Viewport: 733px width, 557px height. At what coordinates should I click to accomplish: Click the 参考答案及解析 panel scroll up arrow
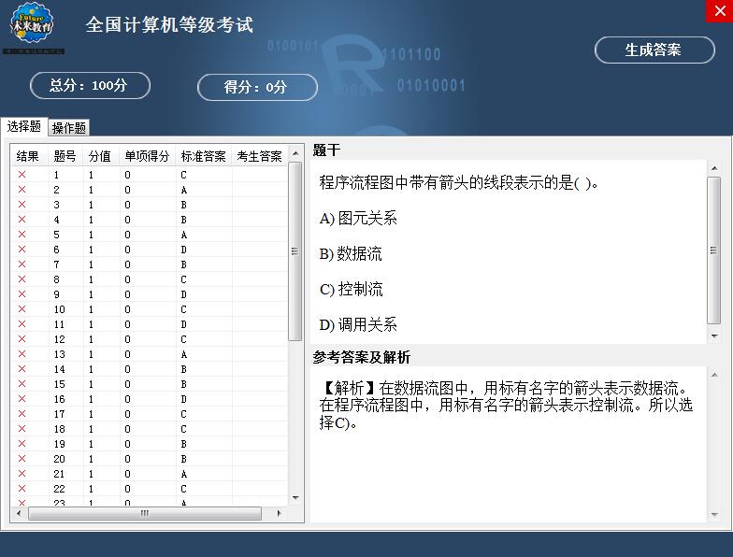pyautogui.click(x=714, y=375)
